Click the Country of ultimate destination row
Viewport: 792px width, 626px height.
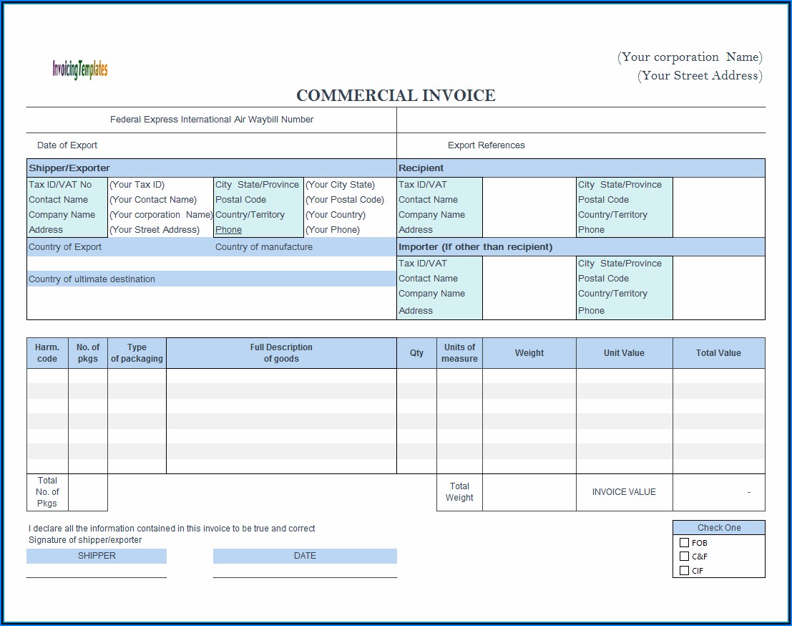tap(92, 279)
